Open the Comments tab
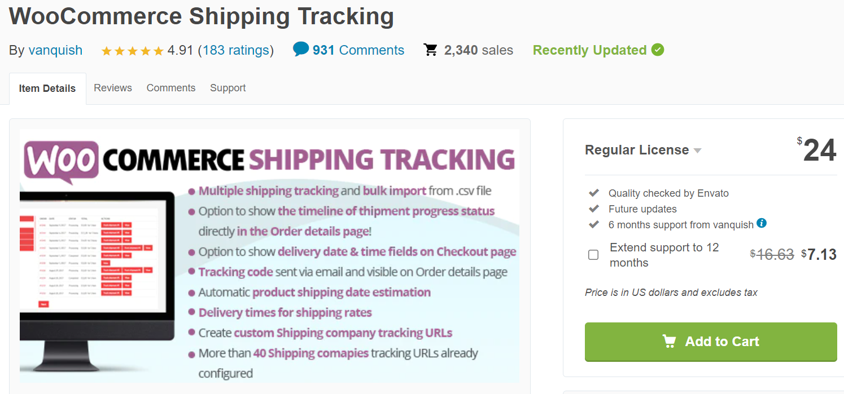 [x=171, y=88]
